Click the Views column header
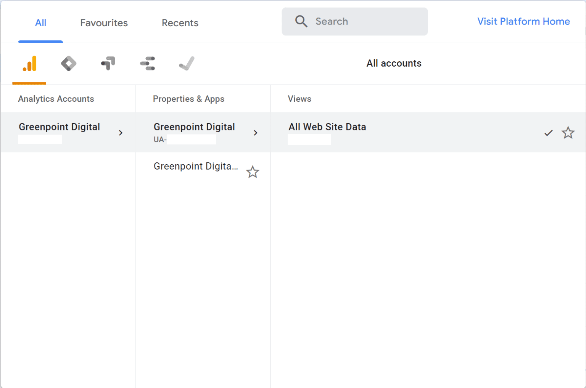 tap(299, 99)
